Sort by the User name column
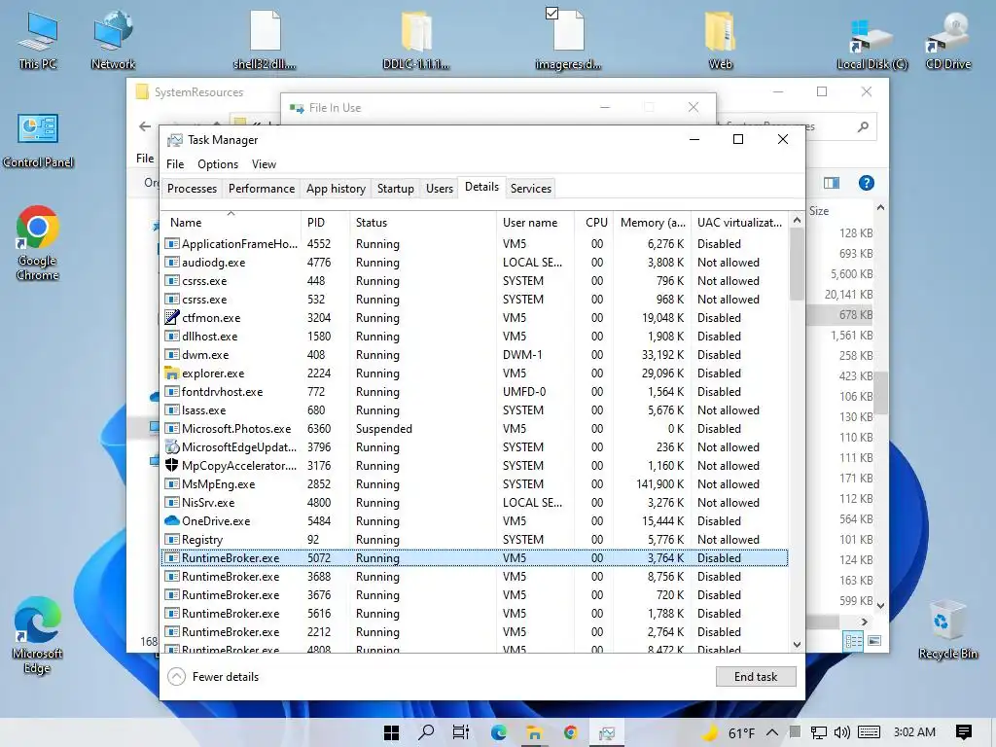The image size is (996, 747). click(536, 223)
